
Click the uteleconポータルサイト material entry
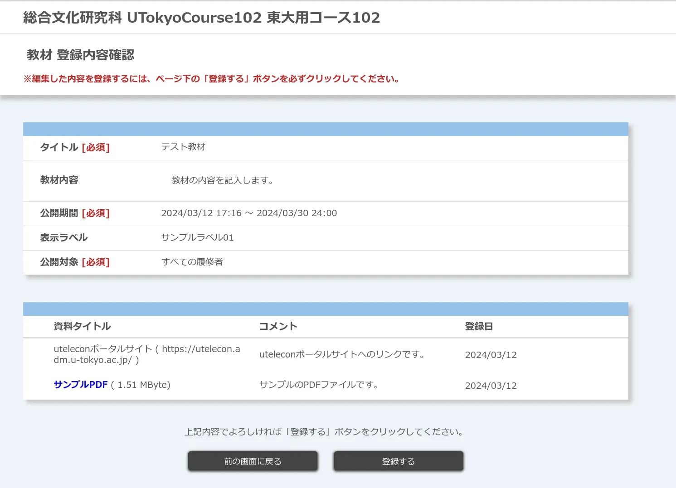pyautogui.click(x=146, y=354)
